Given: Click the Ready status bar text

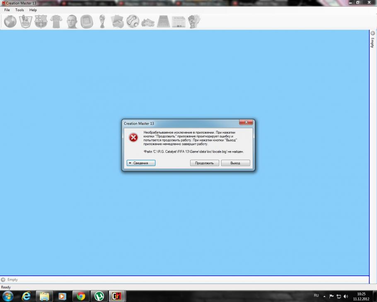Looking at the screenshot, I should (x=6, y=287).
